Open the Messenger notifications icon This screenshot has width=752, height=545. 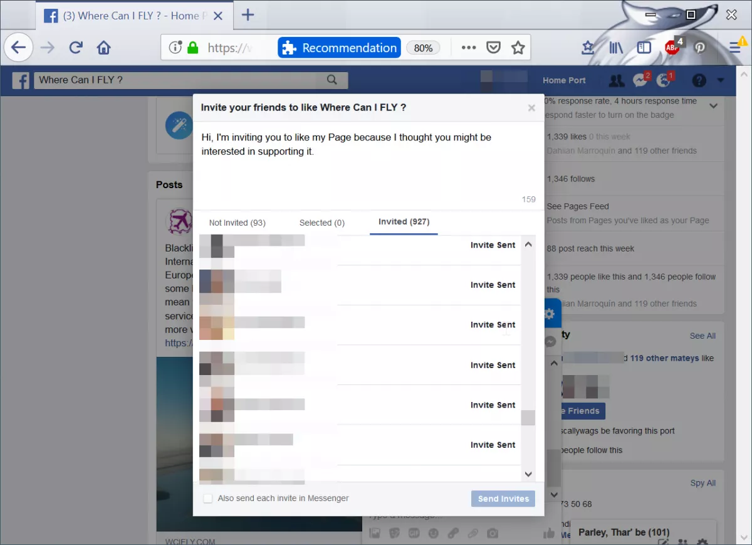[x=640, y=80]
